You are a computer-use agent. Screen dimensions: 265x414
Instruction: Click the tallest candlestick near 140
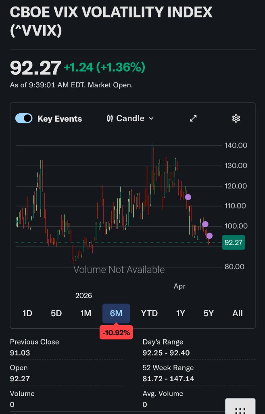tap(152, 162)
